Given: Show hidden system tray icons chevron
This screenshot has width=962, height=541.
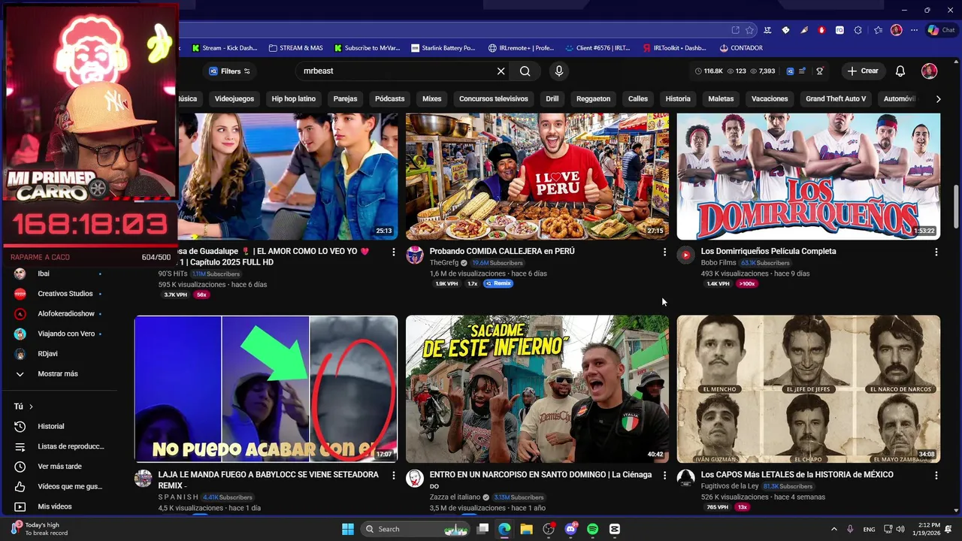Looking at the screenshot, I should [833, 529].
